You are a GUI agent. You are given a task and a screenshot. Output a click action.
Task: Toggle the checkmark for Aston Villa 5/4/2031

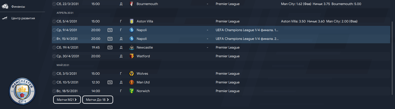pos(54,21)
